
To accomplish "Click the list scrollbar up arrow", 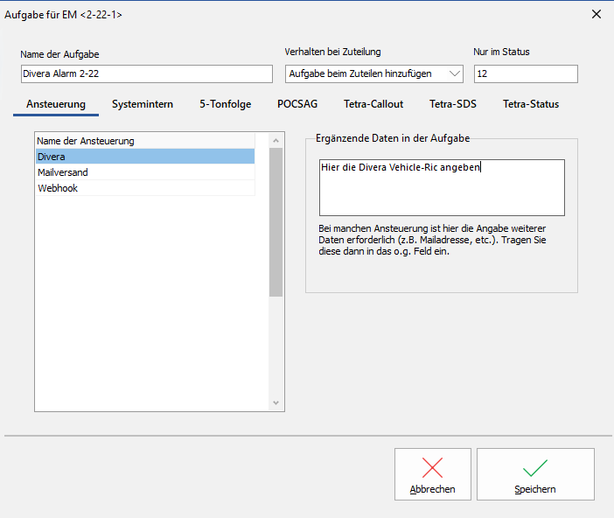I will click(276, 140).
